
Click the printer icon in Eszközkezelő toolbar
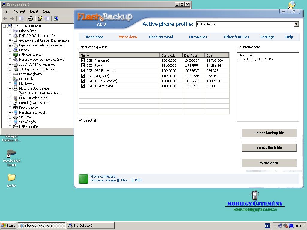tap(30, 19)
